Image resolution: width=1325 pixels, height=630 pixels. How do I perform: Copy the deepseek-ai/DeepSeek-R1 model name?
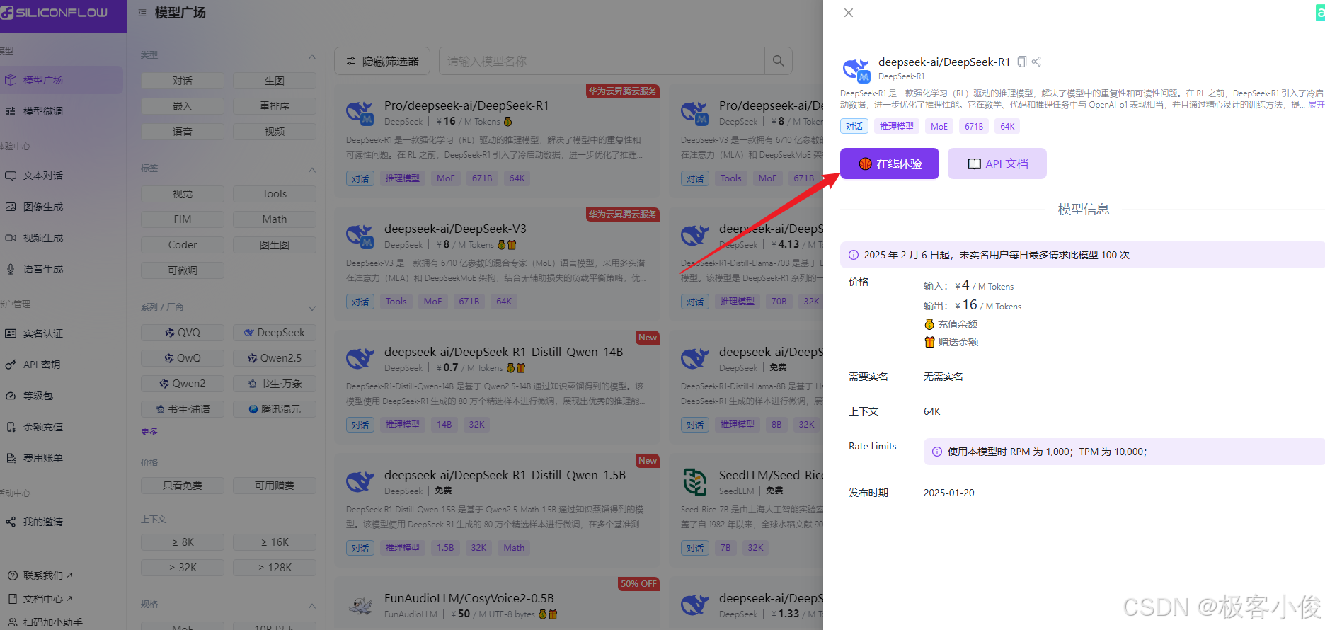tap(1022, 62)
